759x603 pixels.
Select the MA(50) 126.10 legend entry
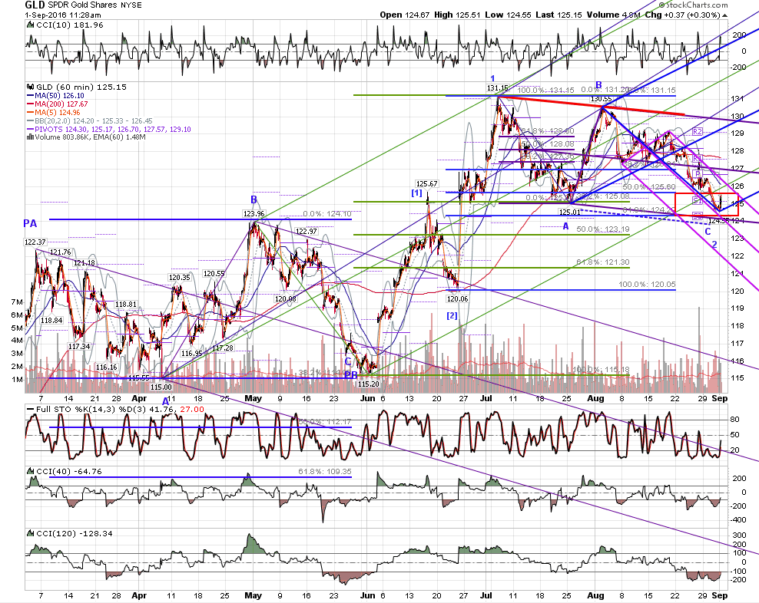[x=59, y=96]
